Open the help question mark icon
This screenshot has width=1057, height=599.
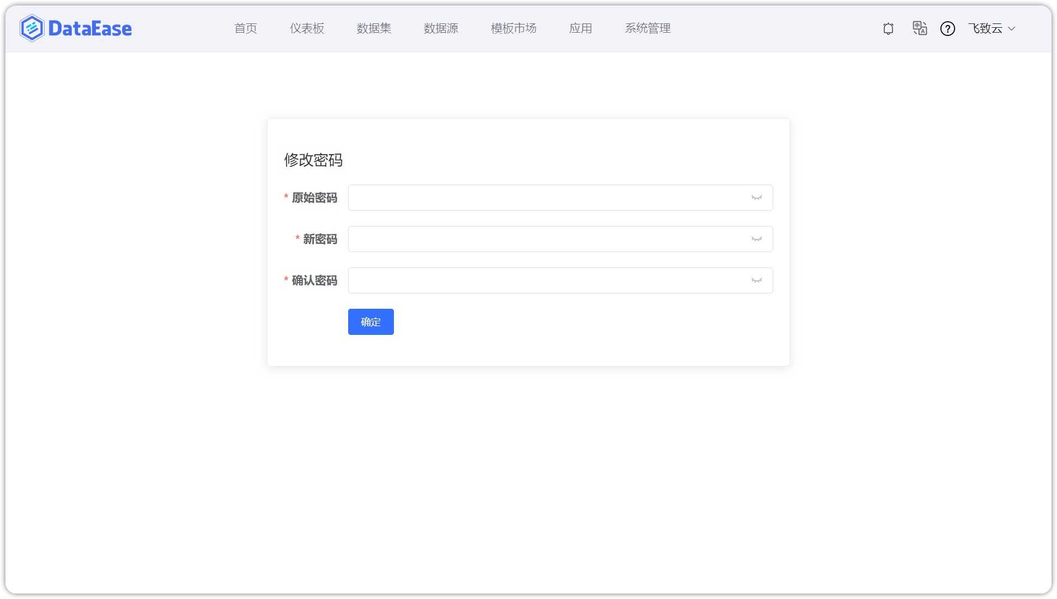(947, 28)
